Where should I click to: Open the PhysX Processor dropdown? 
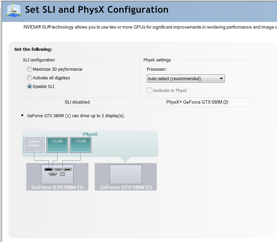pyautogui.click(x=186, y=79)
